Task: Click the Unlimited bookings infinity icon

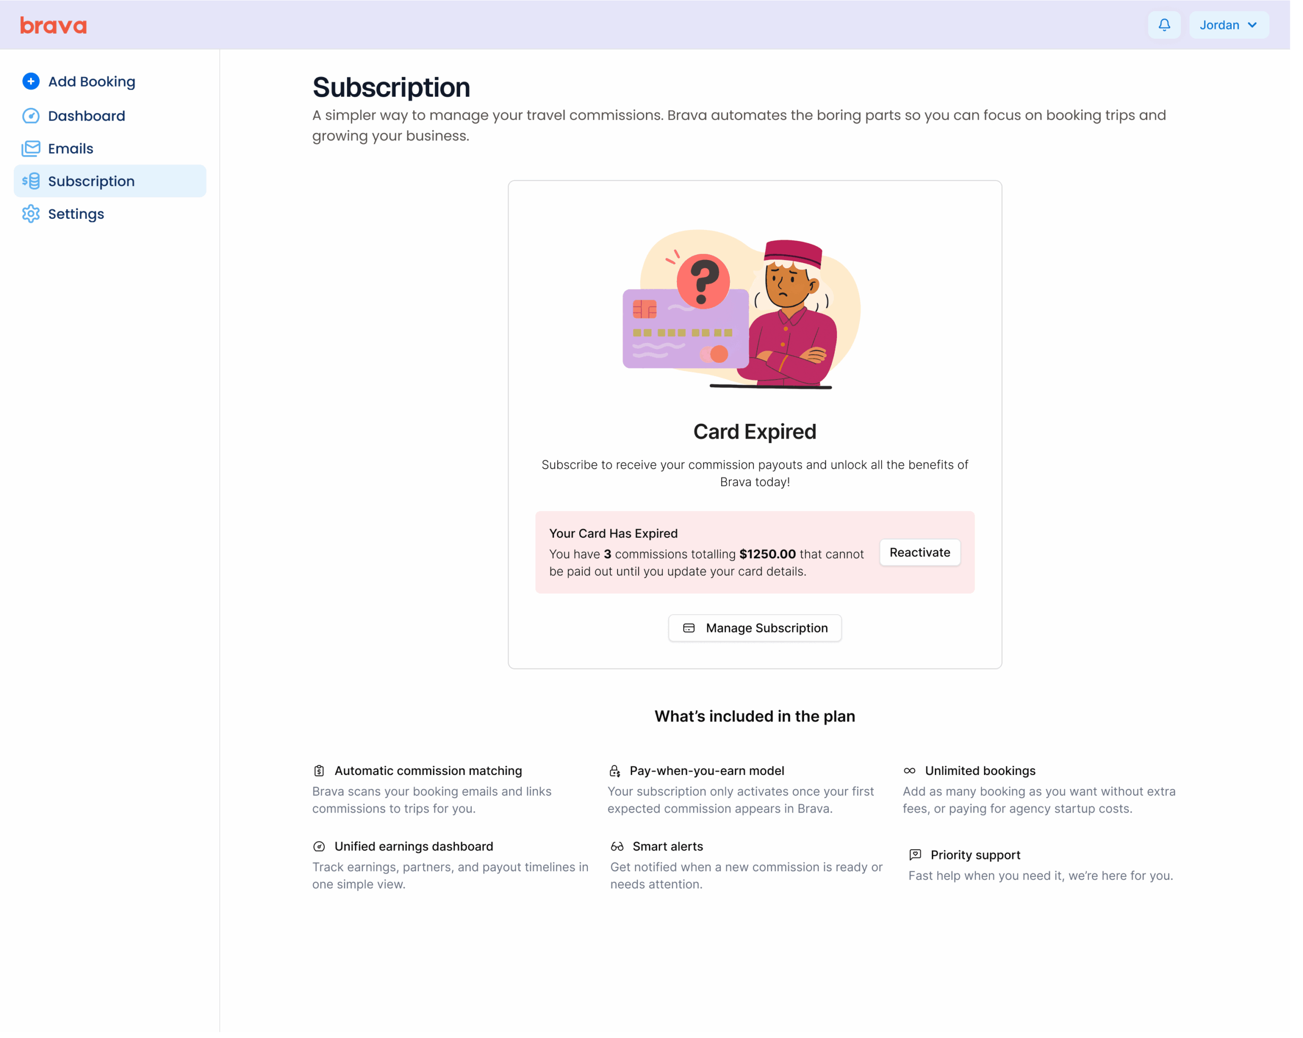Action: (x=910, y=770)
